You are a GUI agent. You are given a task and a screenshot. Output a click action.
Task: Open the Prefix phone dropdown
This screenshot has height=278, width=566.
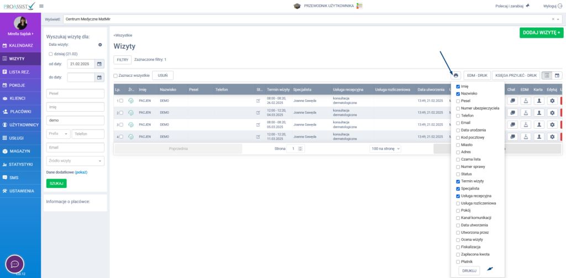click(x=58, y=134)
